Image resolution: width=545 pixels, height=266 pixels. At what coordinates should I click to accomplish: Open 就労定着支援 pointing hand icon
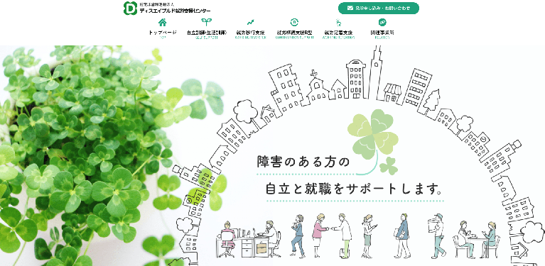click(x=338, y=23)
